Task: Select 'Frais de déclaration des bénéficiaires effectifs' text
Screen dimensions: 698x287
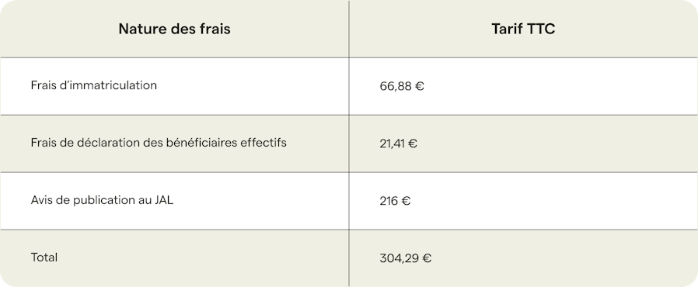Action: [159, 143]
